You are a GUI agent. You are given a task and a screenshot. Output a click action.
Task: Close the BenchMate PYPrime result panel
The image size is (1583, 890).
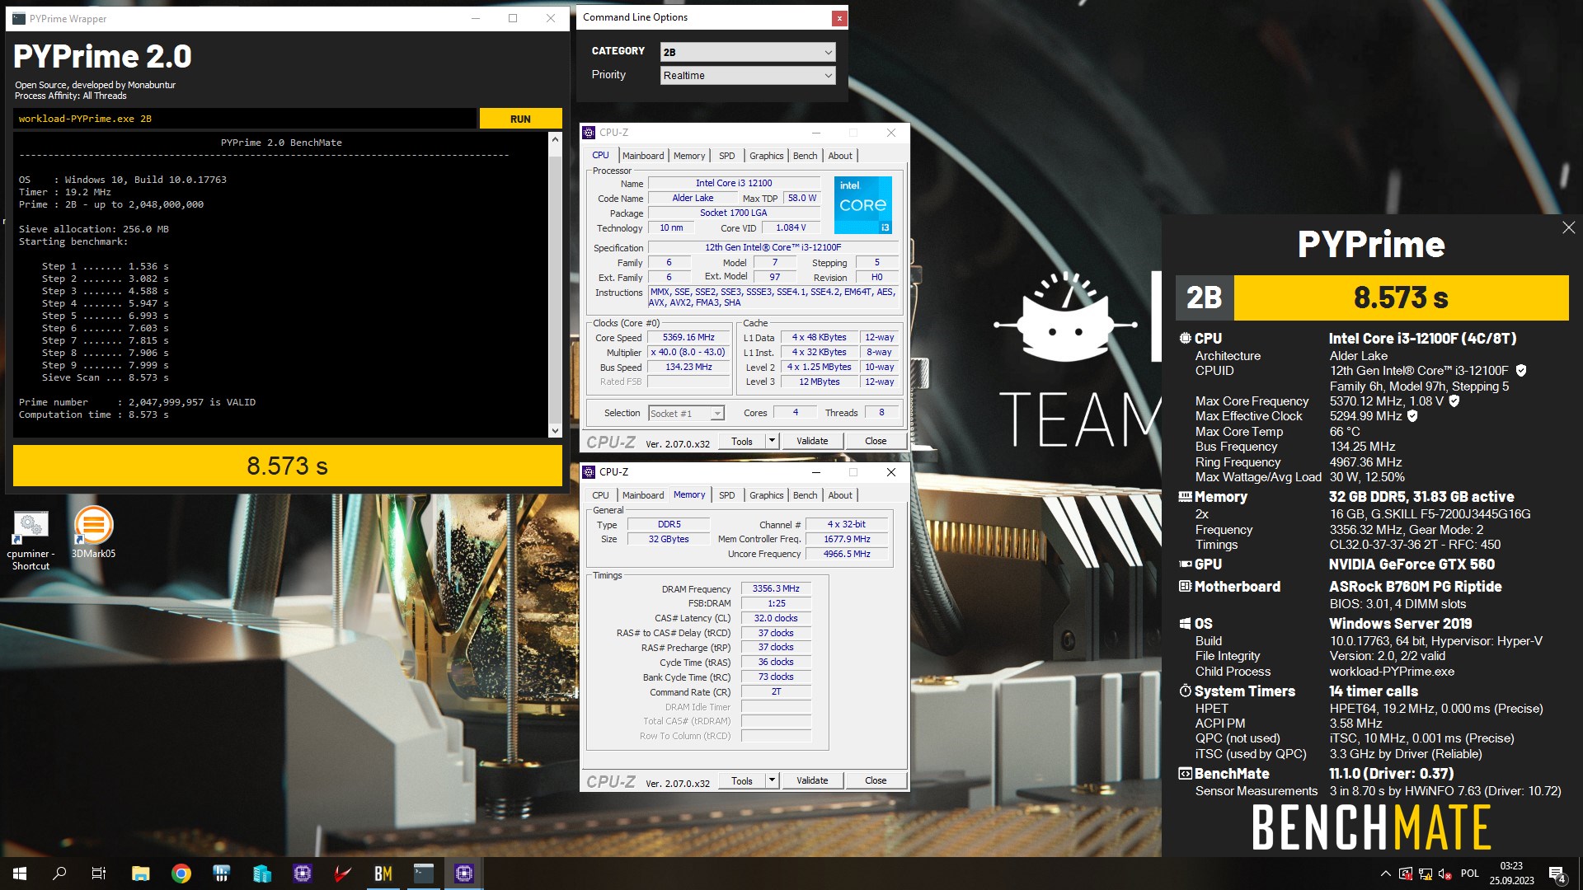1568,227
